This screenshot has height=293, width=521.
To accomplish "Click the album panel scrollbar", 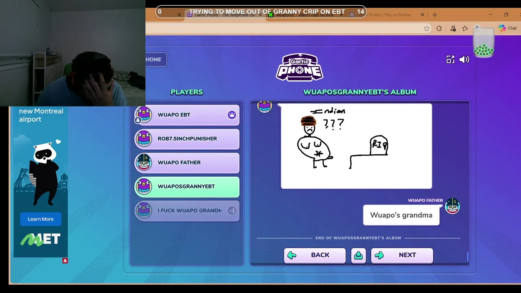I will point(468,257).
